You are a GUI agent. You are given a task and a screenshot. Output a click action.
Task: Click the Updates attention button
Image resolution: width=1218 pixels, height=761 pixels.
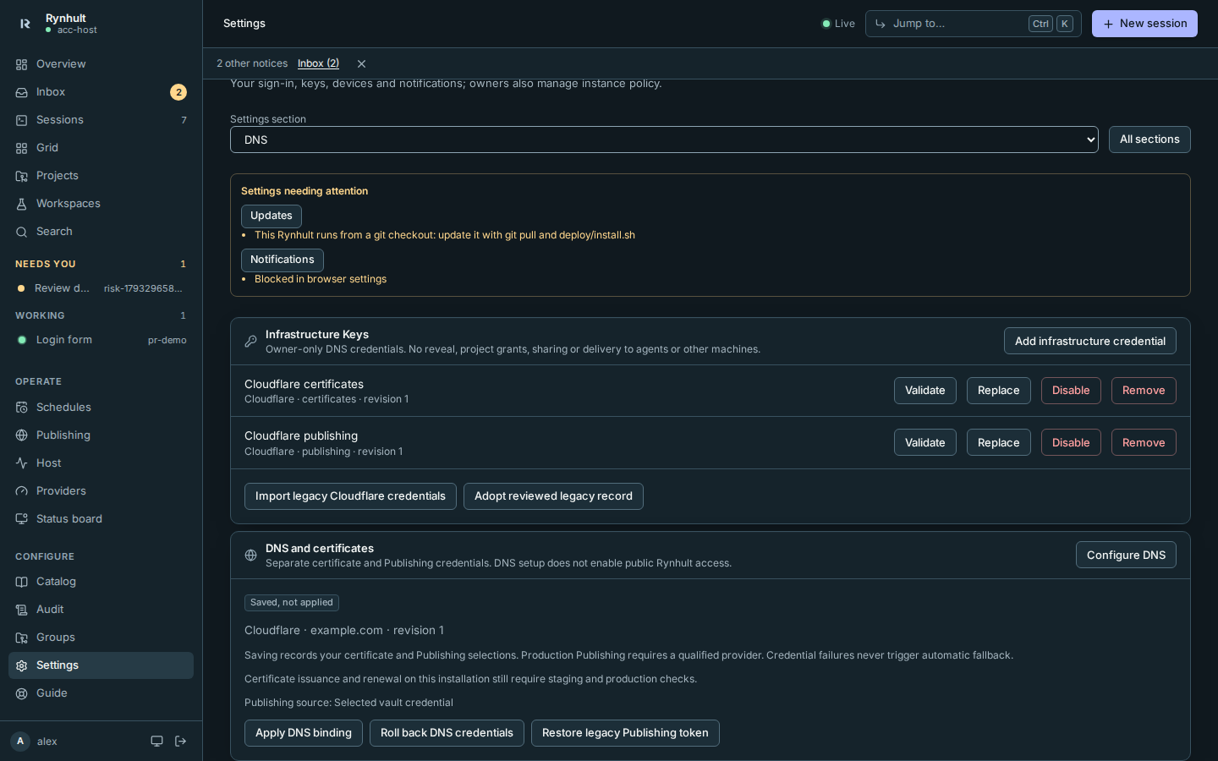point(272,216)
